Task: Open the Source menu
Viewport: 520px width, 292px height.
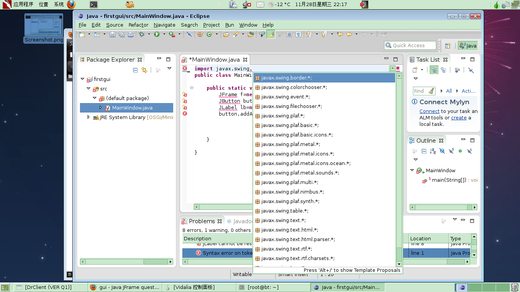Action: click(x=115, y=25)
